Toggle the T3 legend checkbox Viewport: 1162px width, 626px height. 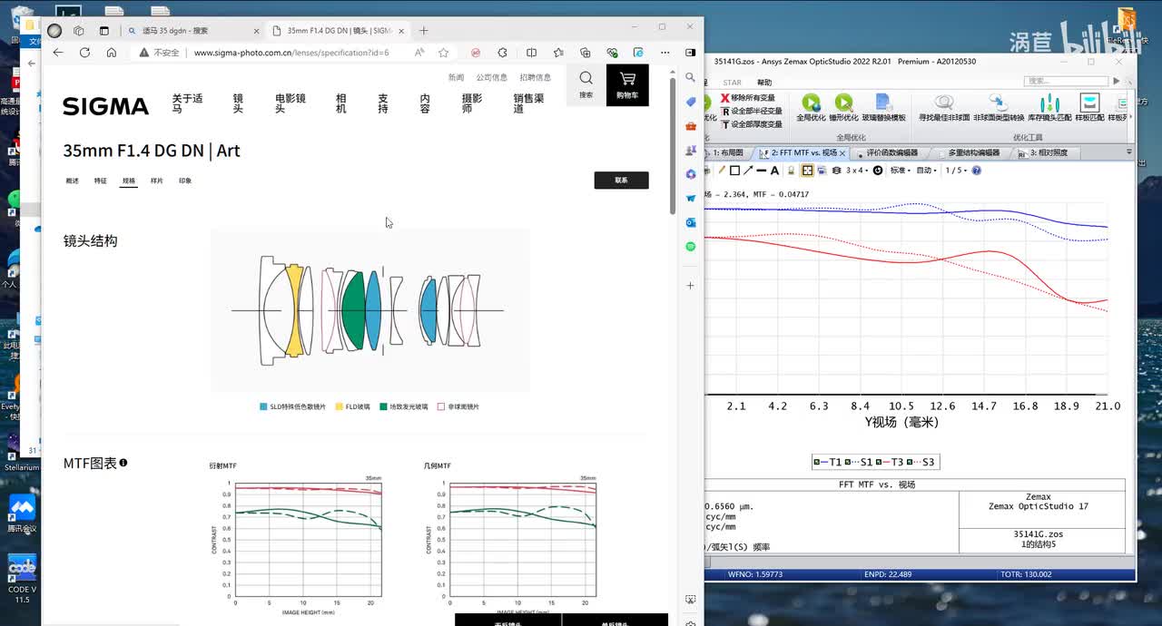[880, 462]
